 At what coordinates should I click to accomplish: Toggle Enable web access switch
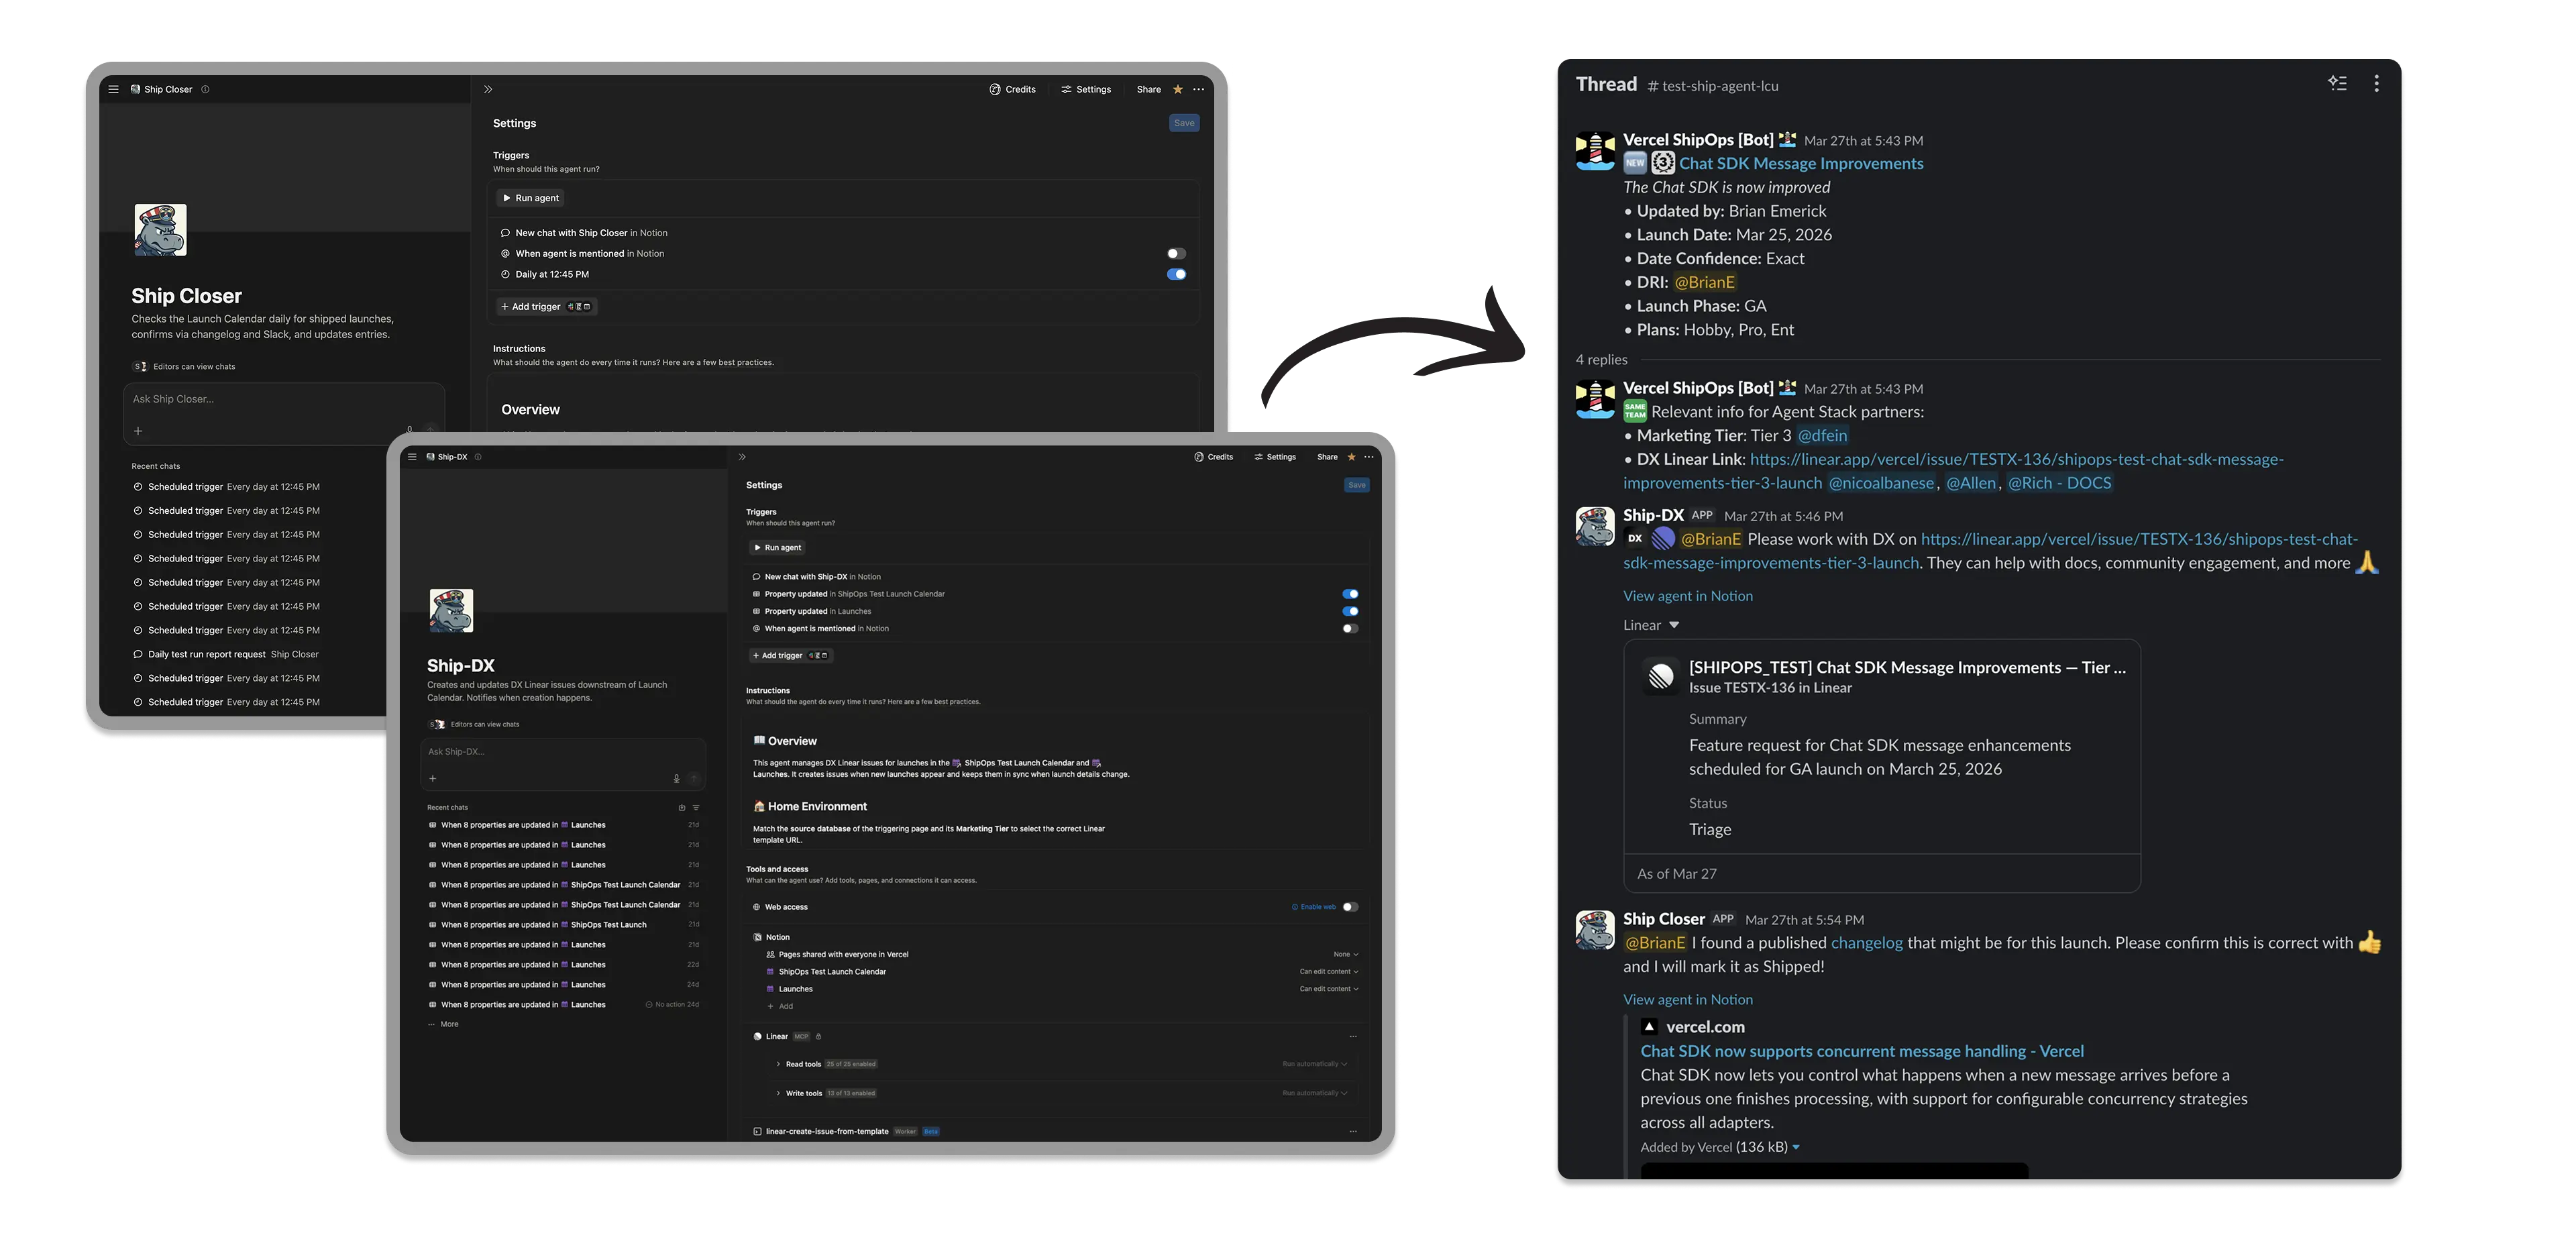pos(1350,907)
